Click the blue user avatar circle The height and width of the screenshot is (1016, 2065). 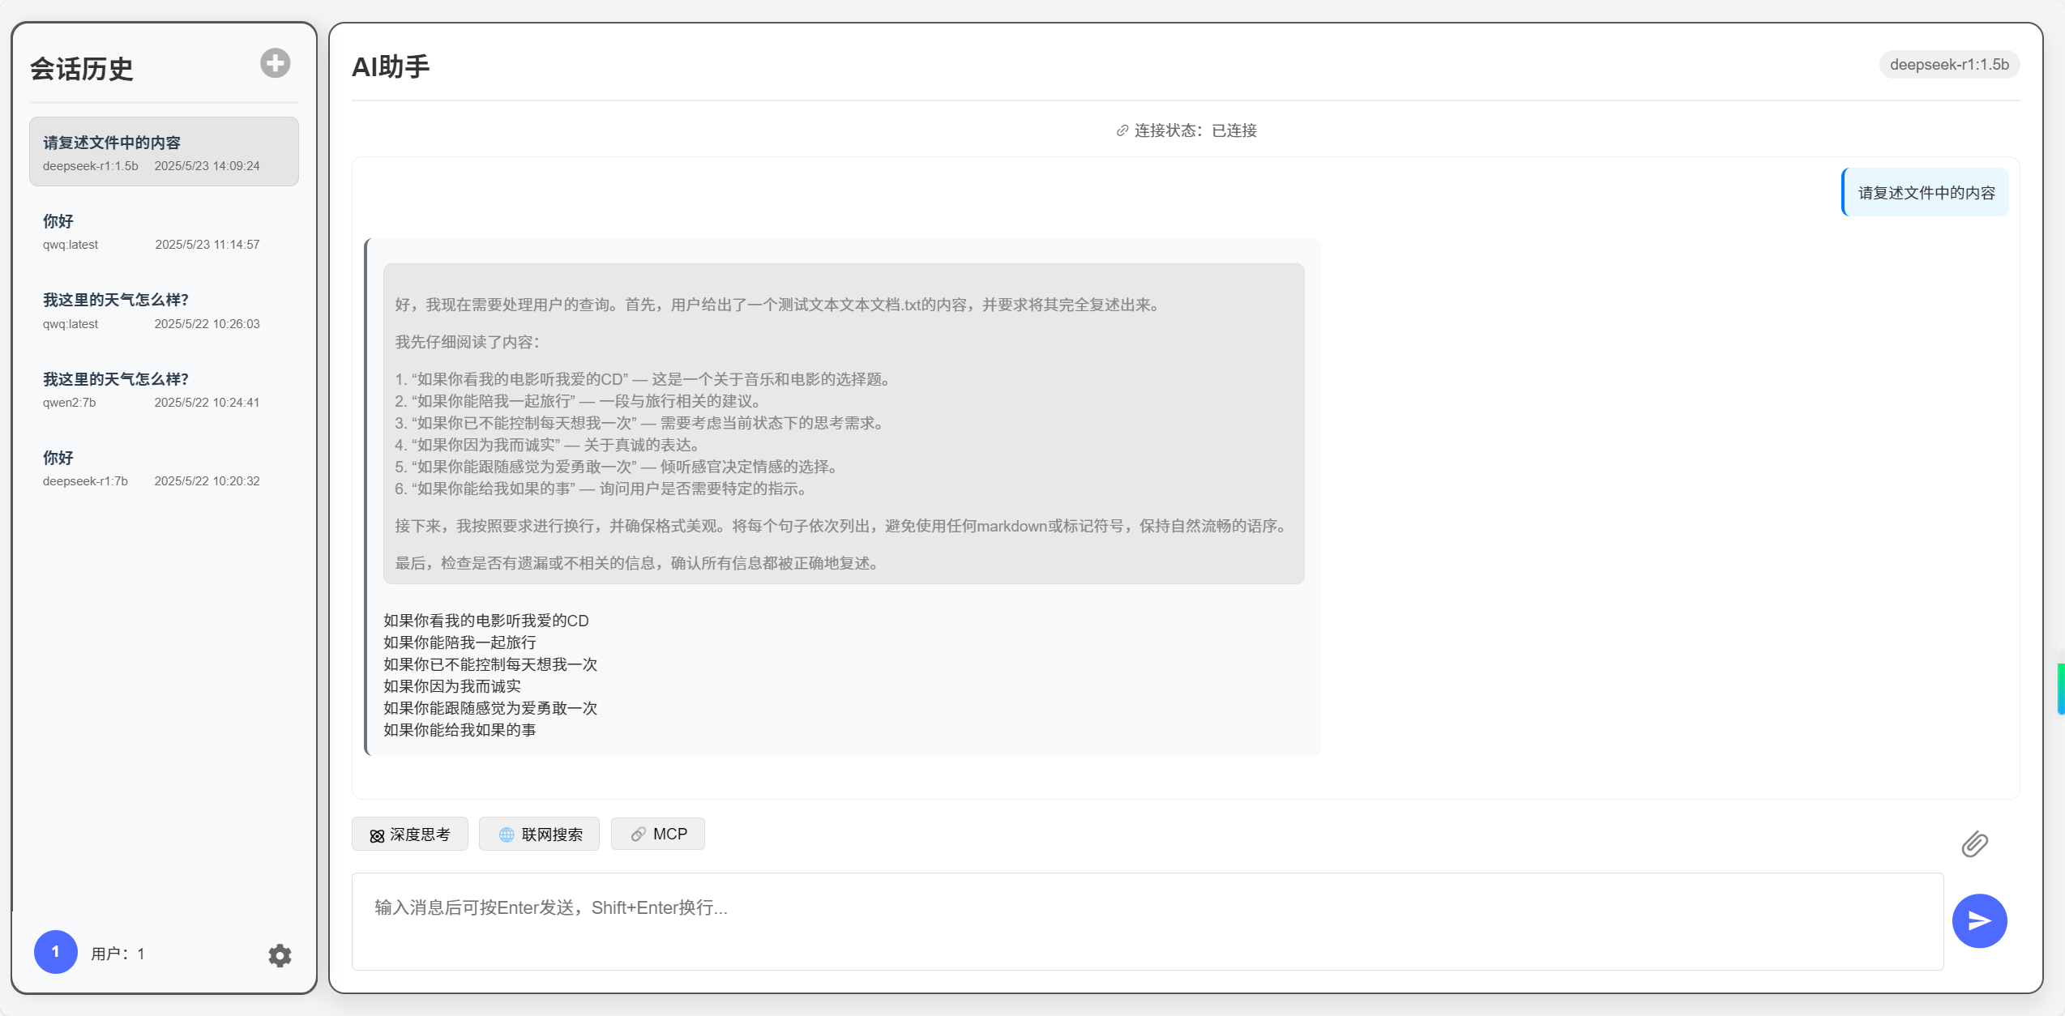[x=55, y=952]
